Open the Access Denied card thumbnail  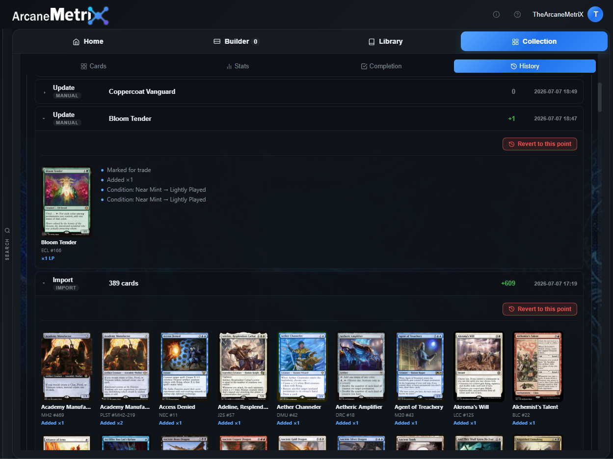[x=184, y=366]
